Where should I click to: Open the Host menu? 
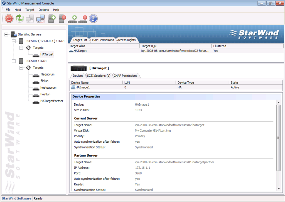(18, 10)
